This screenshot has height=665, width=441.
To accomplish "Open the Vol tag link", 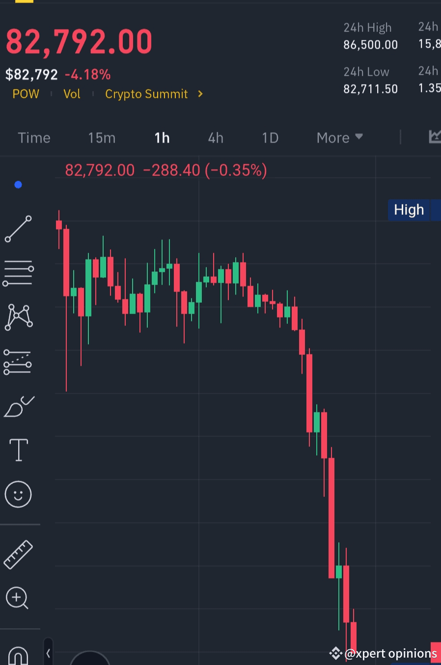I will click(72, 94).
